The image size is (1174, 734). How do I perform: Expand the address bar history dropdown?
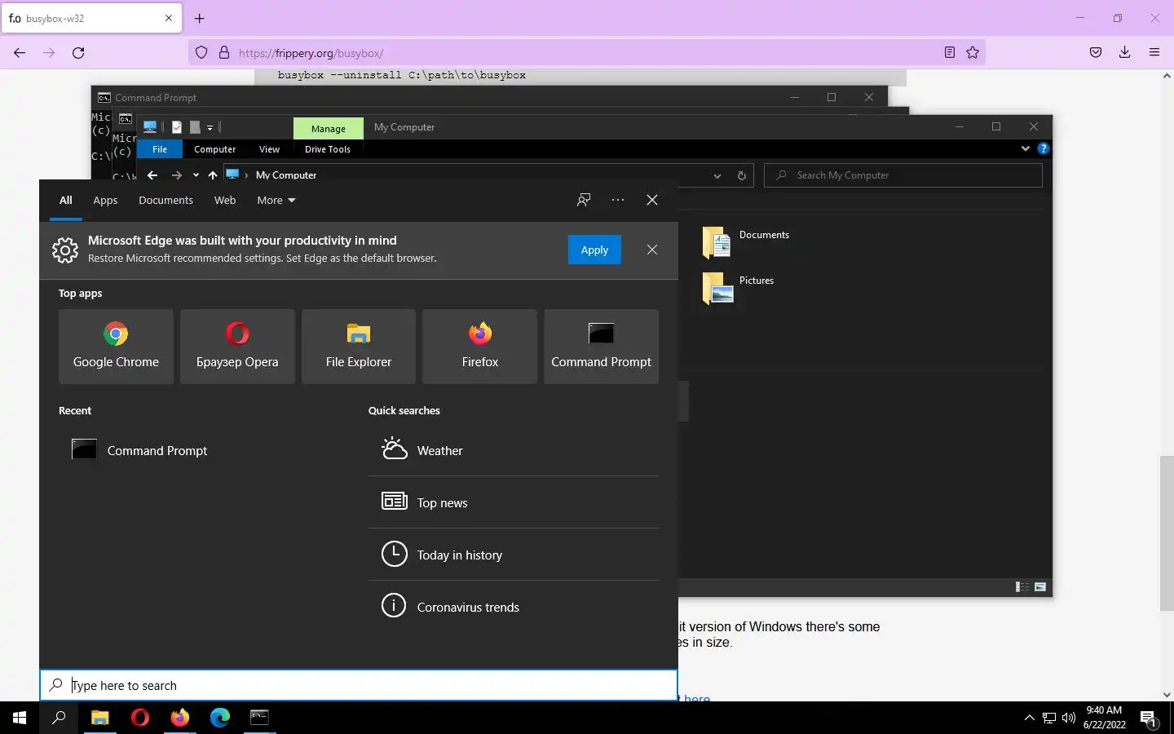point(717,175)
